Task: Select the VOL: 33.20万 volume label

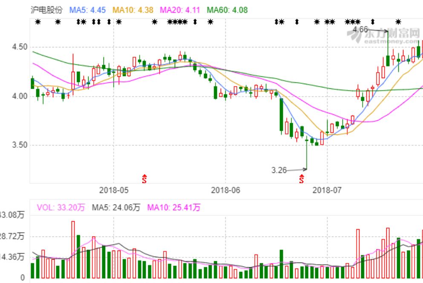Action: [61, 208]
